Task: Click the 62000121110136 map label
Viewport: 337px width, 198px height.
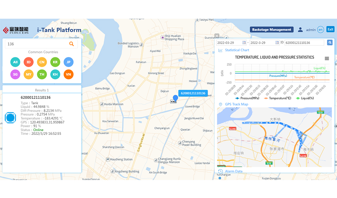Action: 193,93
